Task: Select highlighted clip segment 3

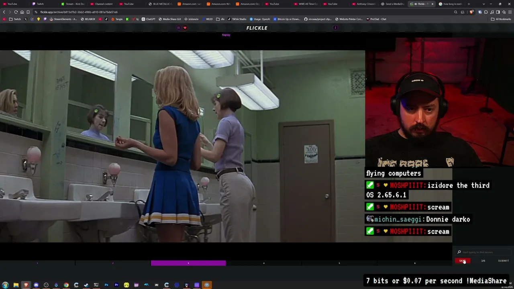Action: [x=188, y=263]
